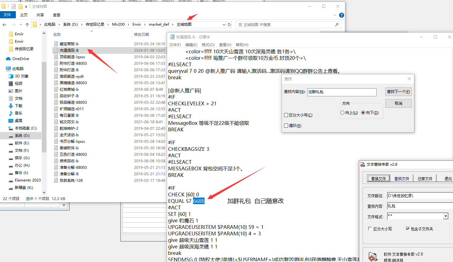This screenshot has width=453, height=262.
Task: Select OneDrive cloud icon in sidebar
Action: 8,59
